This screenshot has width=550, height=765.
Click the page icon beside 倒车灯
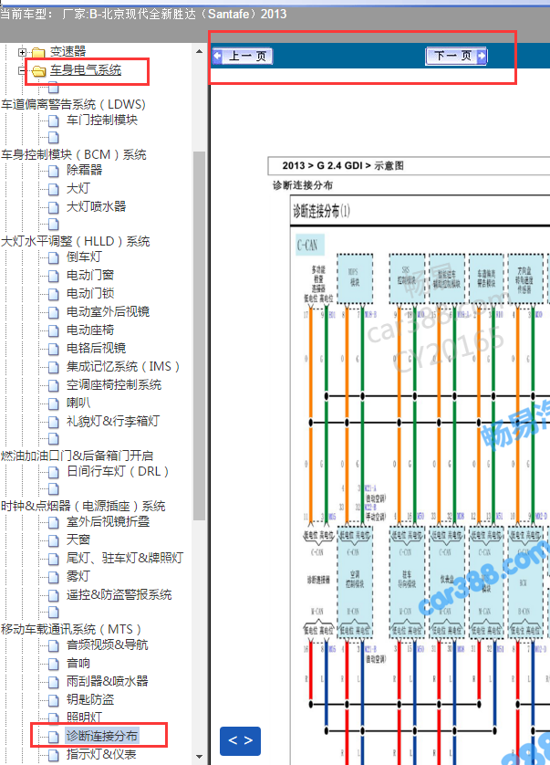54,257
